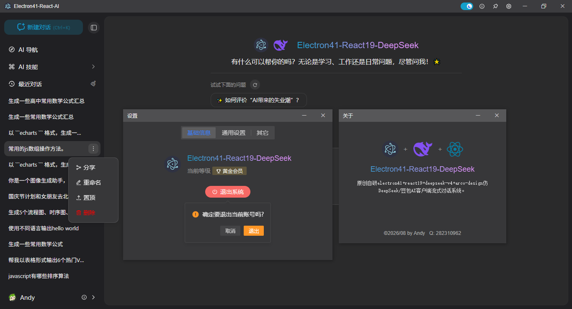Toggle the dark mode moon switch

point(467,6)
